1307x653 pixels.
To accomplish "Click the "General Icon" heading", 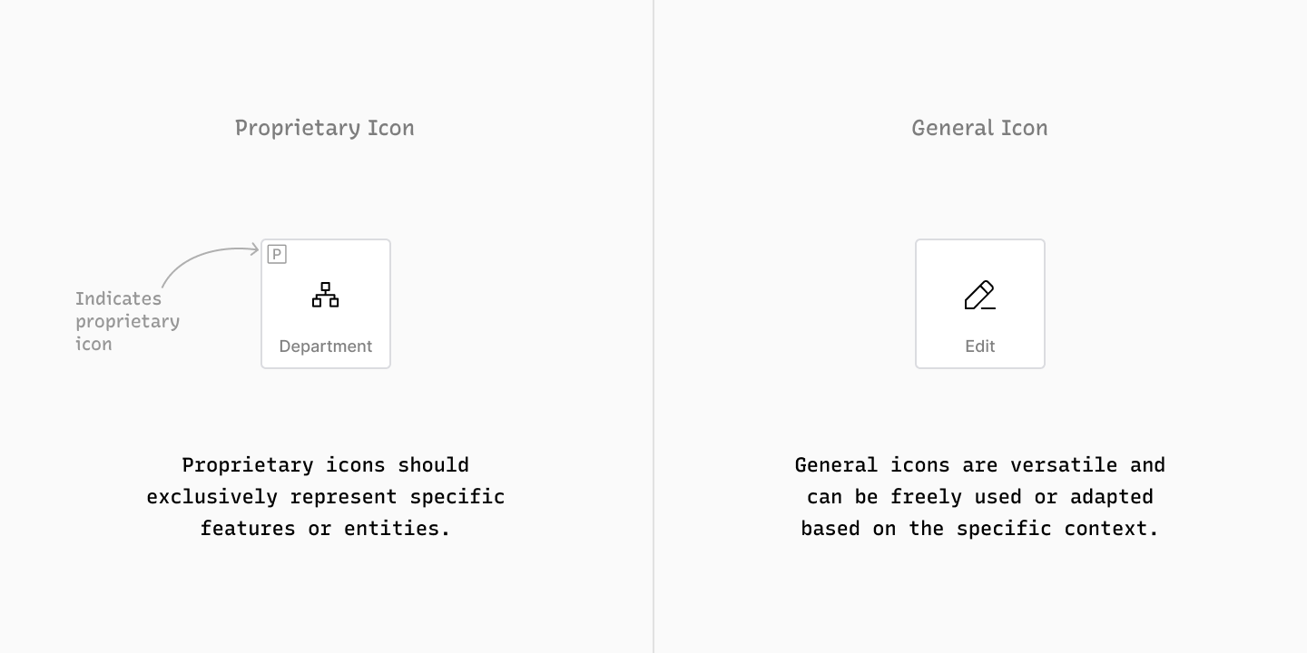I will point(979,128).
